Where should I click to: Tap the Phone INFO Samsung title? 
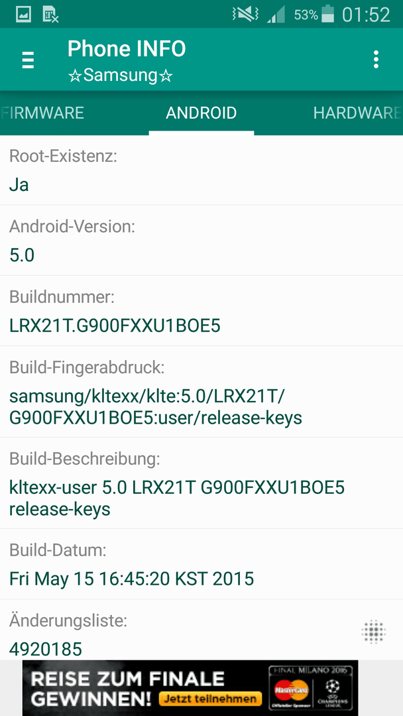tap(127, 61)
